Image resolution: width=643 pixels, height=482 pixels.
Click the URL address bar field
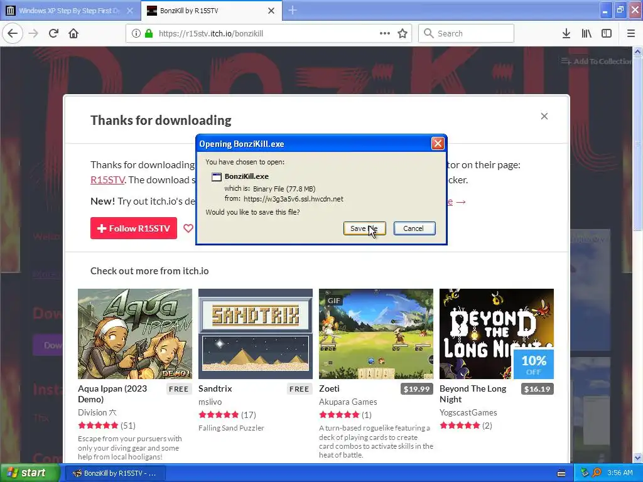[x=269, y=34]
